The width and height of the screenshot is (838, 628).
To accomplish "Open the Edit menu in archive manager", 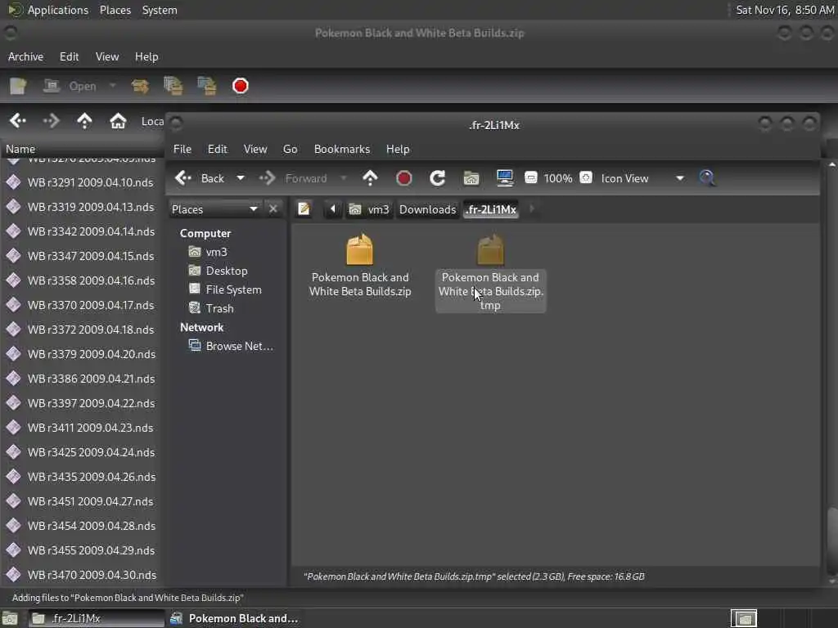I will [x=69, y=56].
